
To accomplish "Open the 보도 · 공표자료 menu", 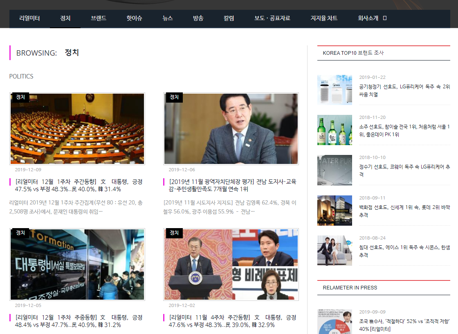I will tap(272, 18).
